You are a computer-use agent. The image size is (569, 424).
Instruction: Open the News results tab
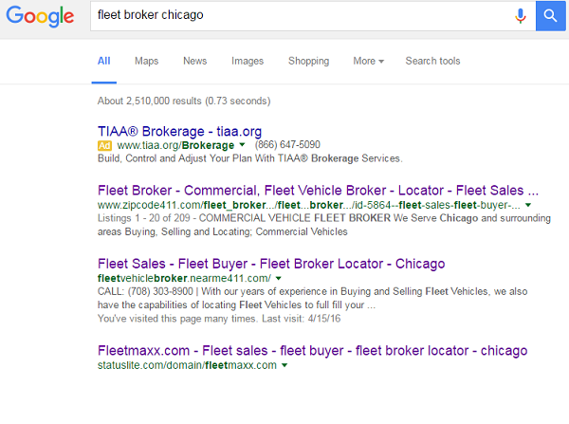194,61
